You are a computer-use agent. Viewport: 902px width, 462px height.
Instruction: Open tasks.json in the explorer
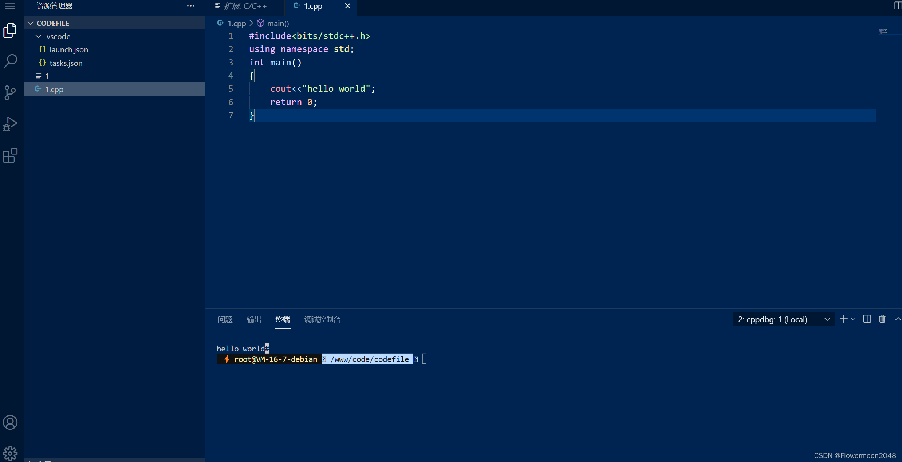114,63
